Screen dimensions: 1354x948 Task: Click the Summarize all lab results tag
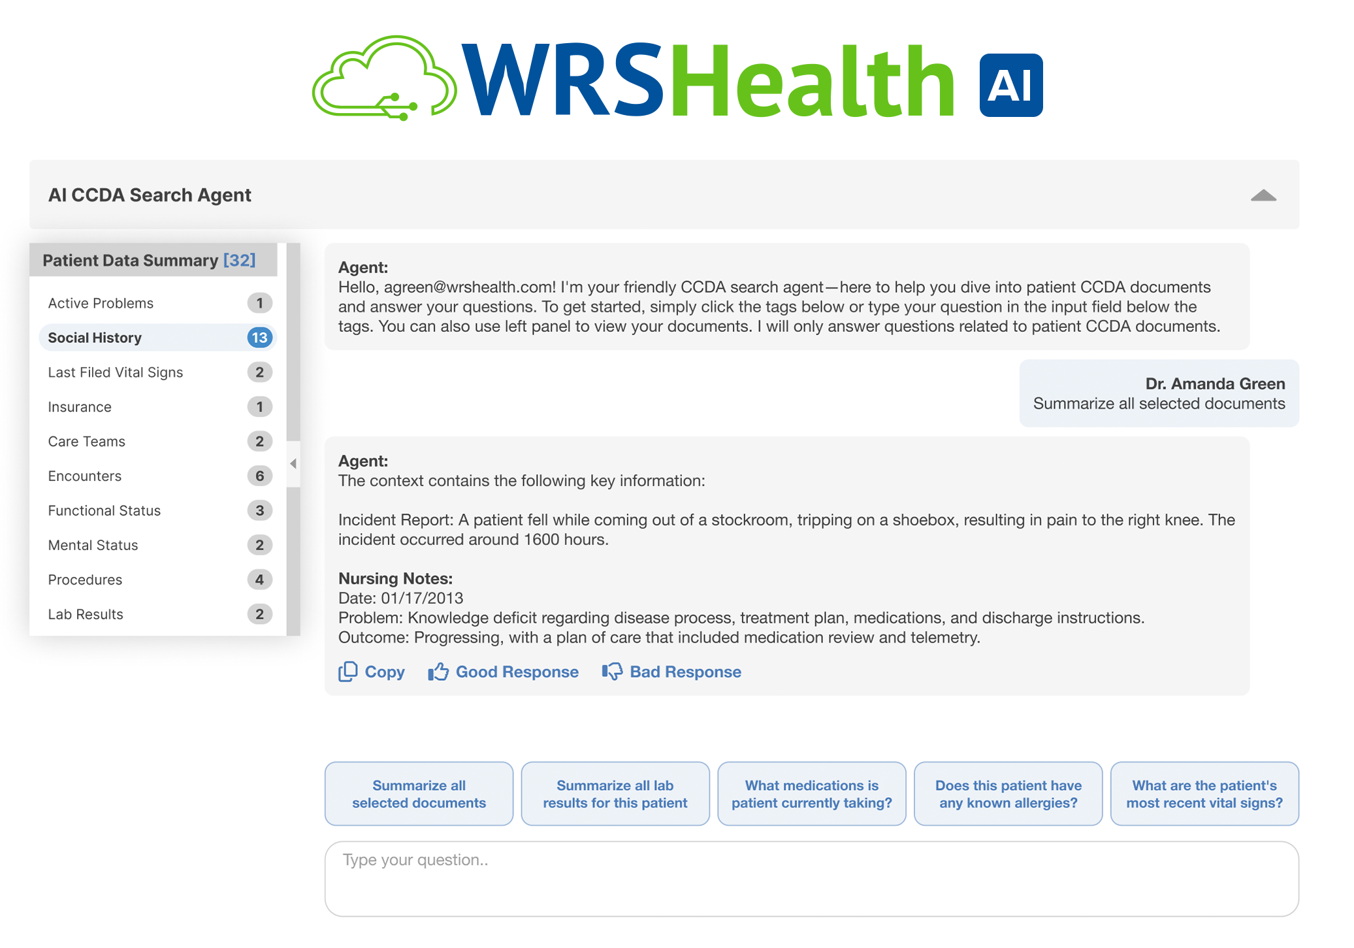point(615,794)
